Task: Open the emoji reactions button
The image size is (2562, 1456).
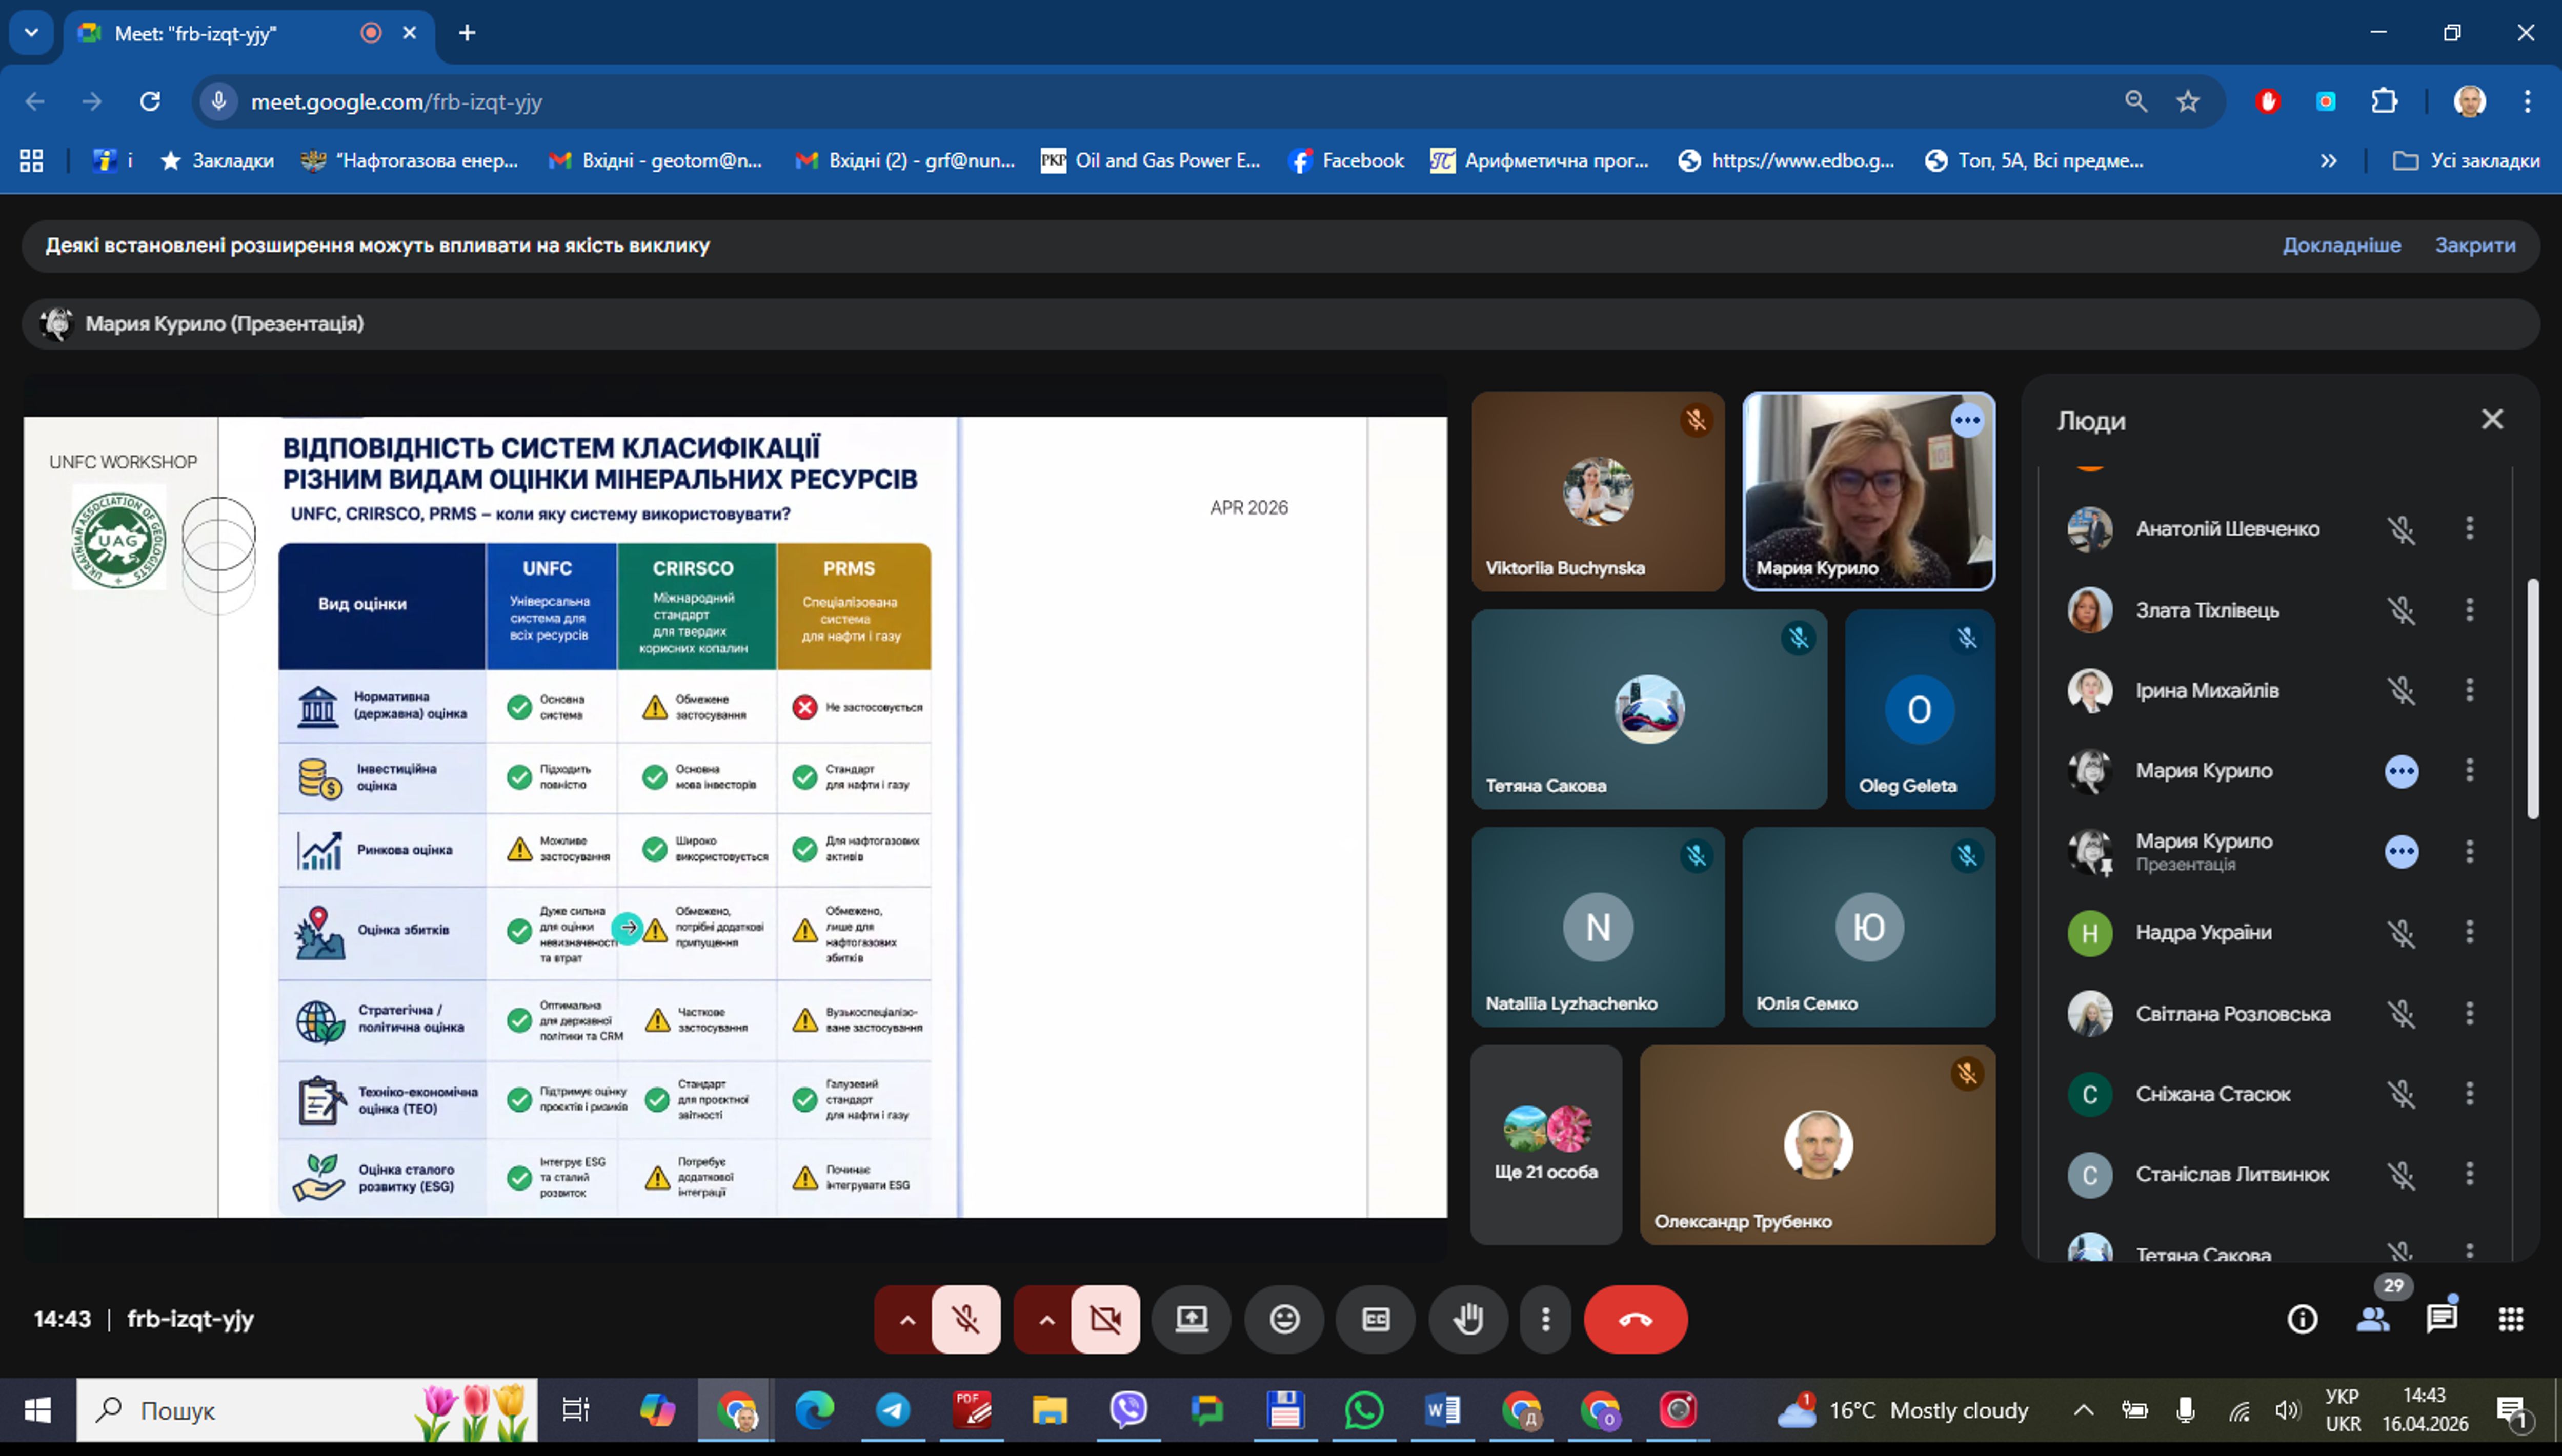Action: pos(1284,1319)
